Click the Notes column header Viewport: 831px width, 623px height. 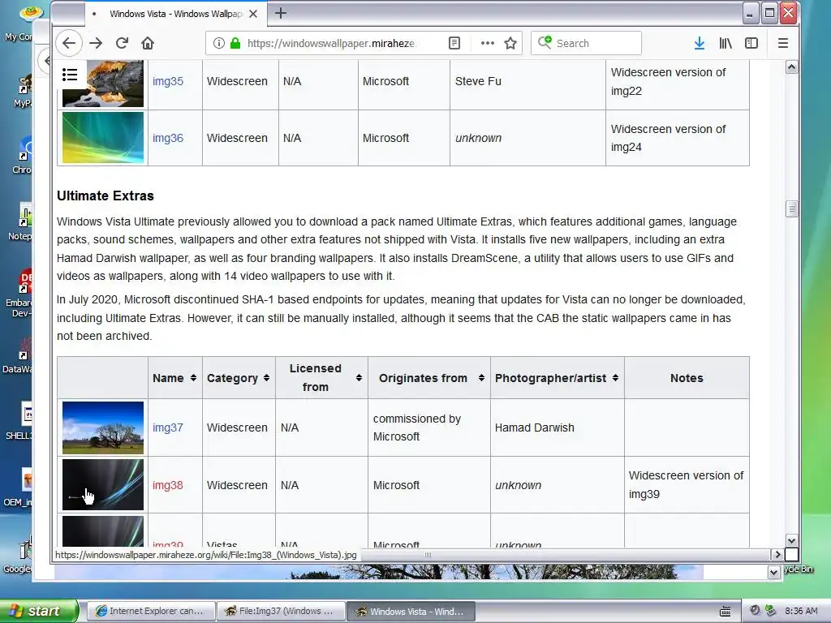pyautogui.click(x=687, y=378)
